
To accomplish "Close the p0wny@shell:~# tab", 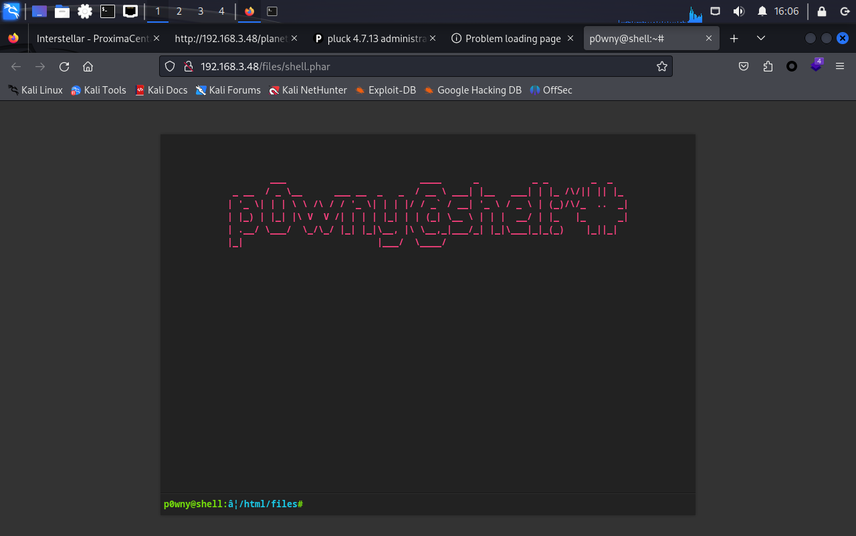I will pyautogui.click(x=709, y=39).
